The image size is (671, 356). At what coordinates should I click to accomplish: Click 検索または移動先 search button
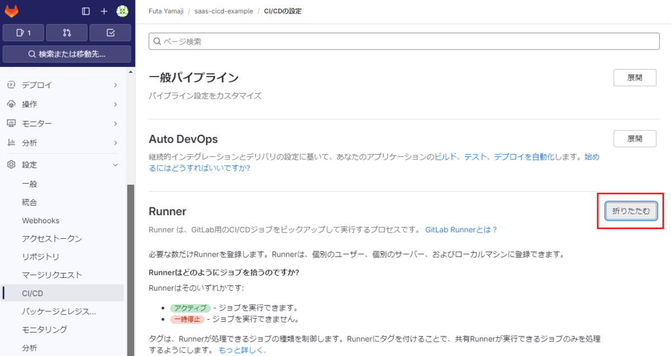pyautogui.click(x=67, y=54)
